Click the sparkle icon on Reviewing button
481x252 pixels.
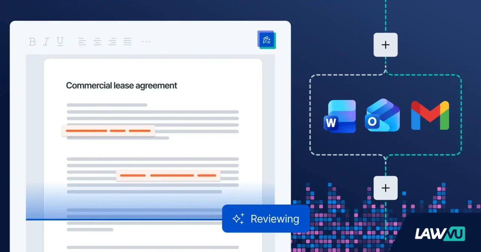[238, 219]
